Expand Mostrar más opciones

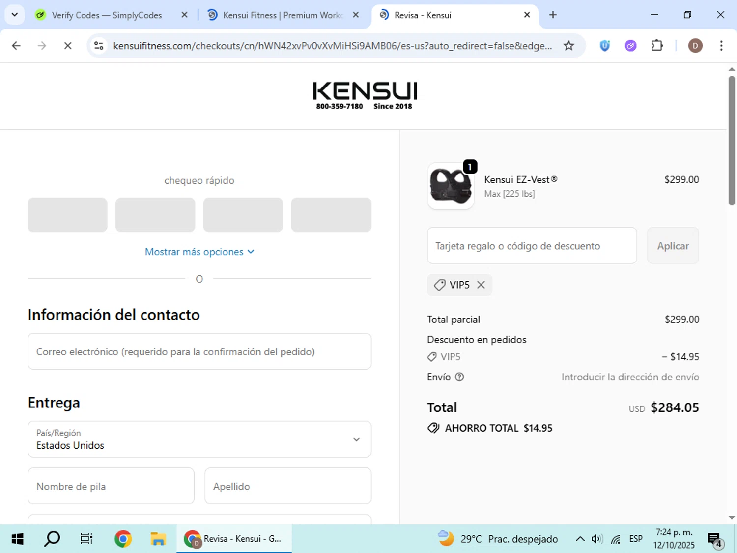[199, 252]
